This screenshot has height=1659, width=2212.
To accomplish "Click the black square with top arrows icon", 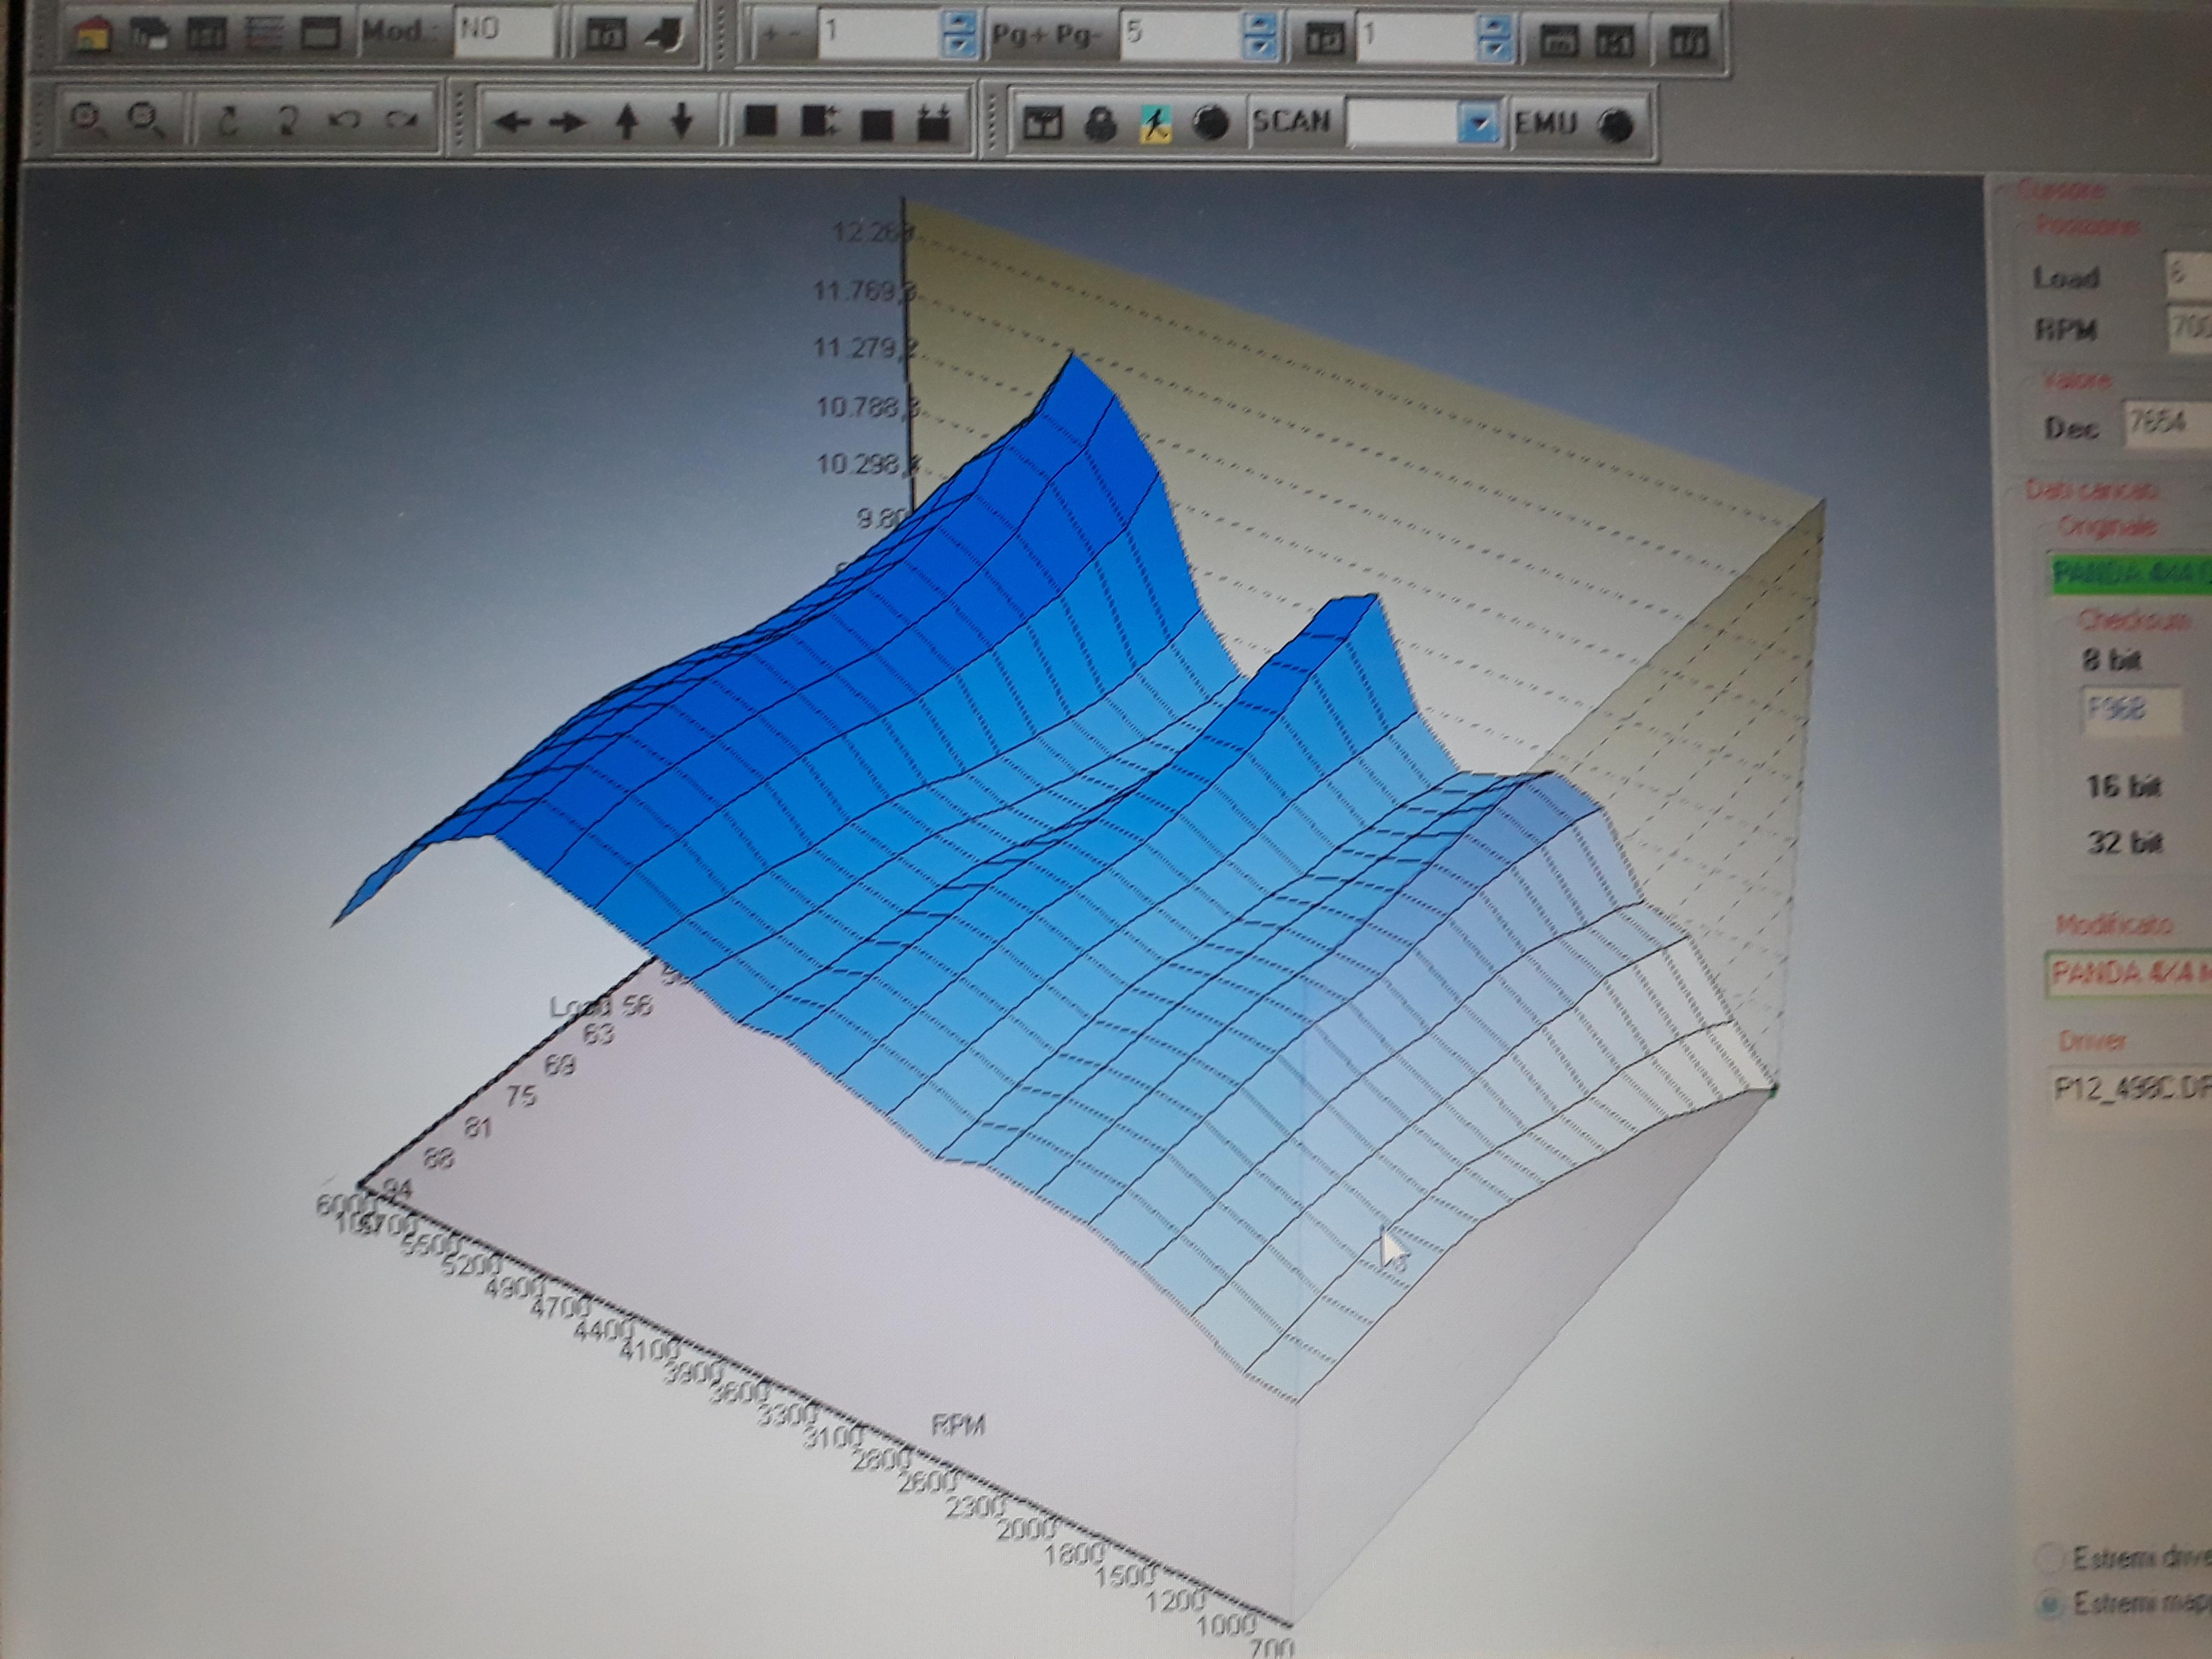I will coord(934,123).
